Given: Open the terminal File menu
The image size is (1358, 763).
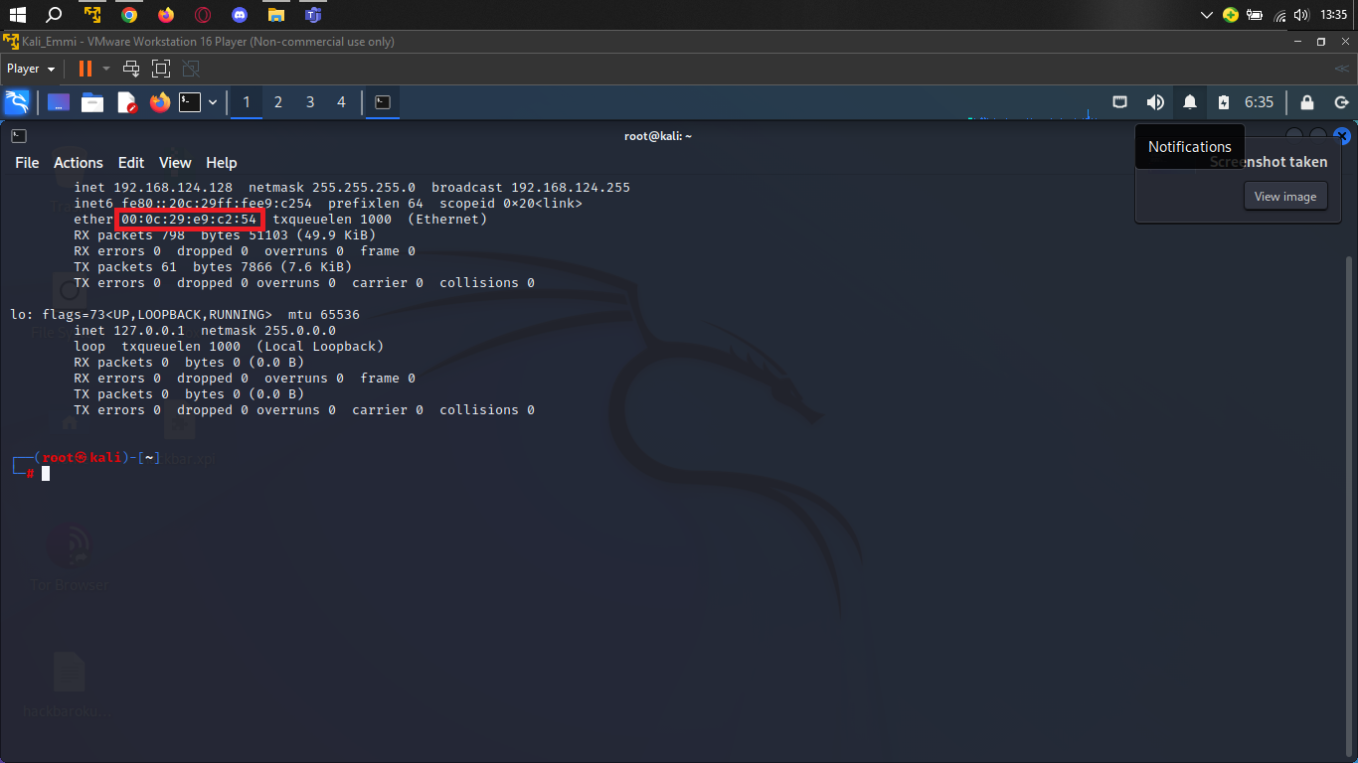Looking at the screenshot, I should (27, 163).
